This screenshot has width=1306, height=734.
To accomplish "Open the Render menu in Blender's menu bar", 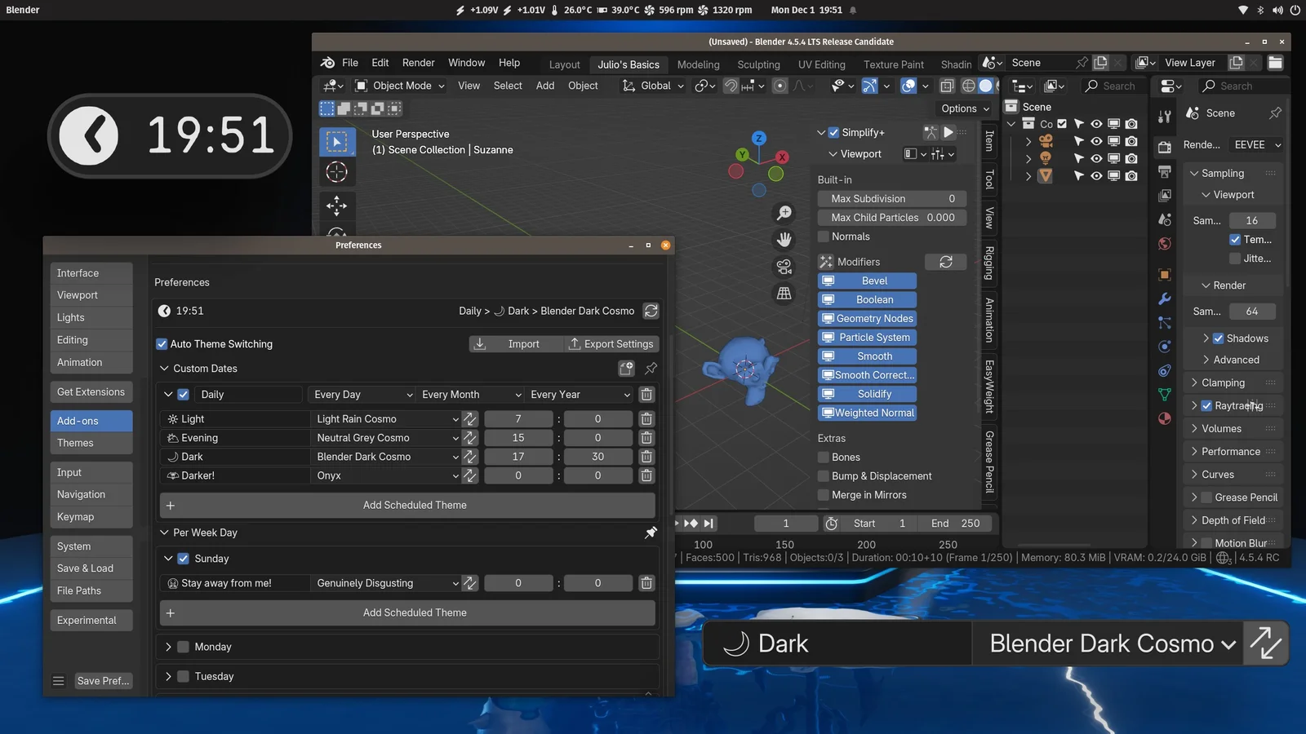I will [x=418, y=62].
